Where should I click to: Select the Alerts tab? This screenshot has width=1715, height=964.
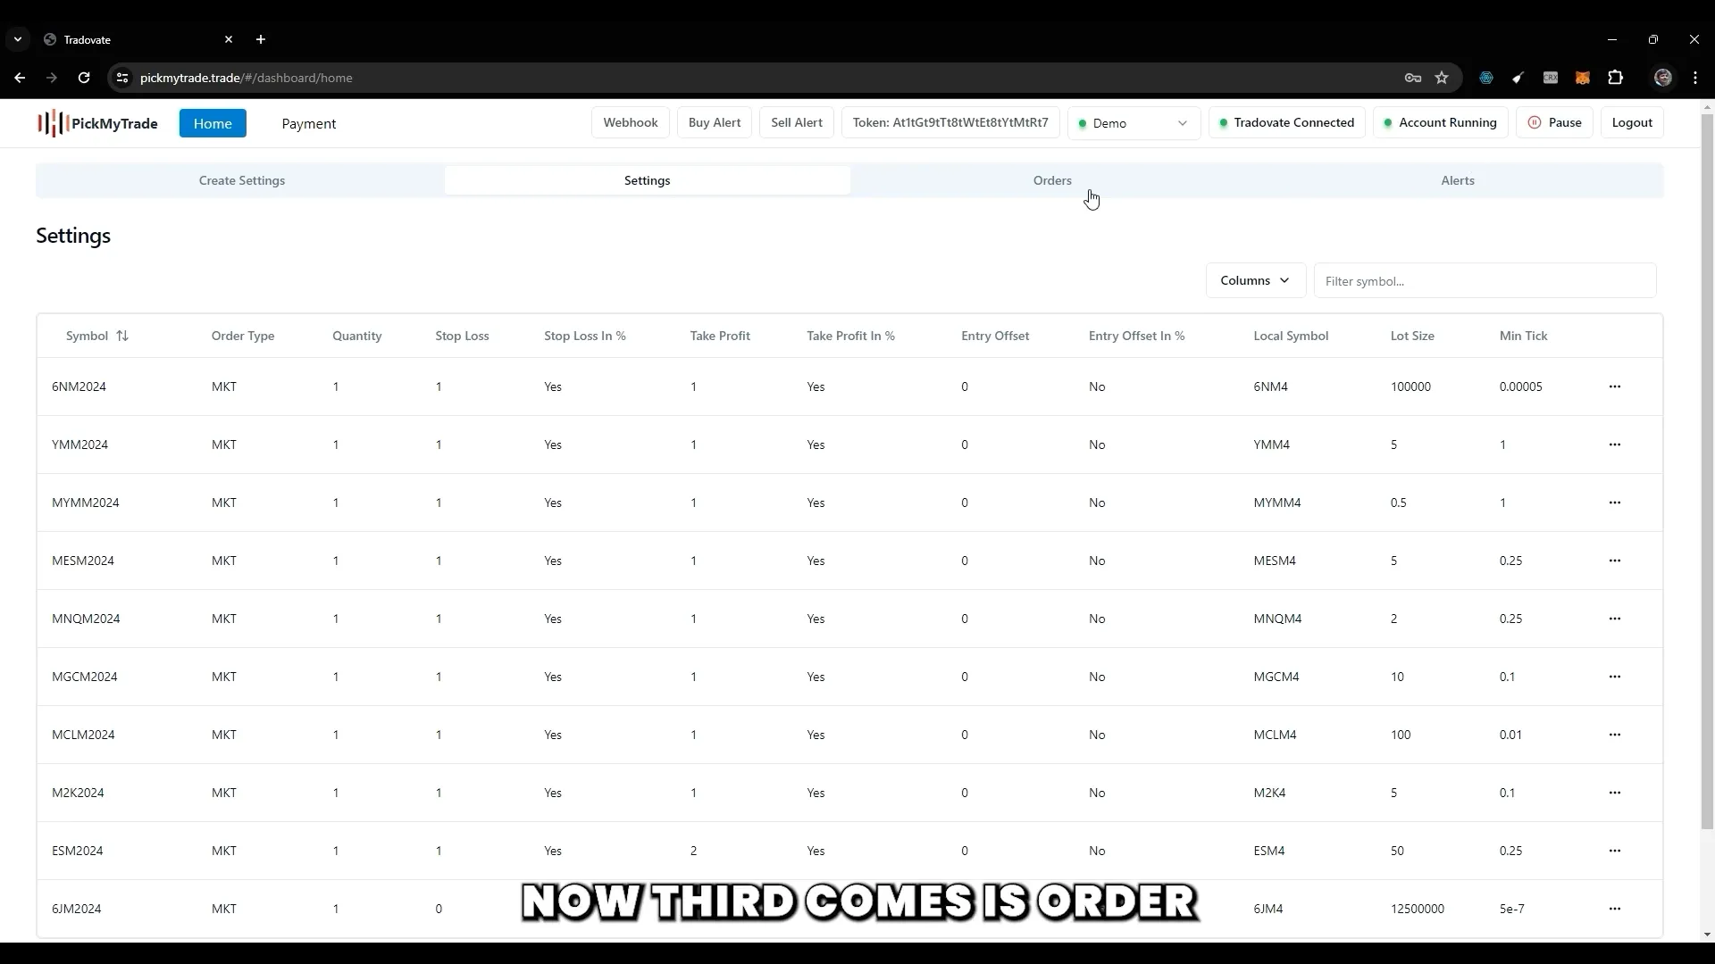click(x=1459, y=180)
